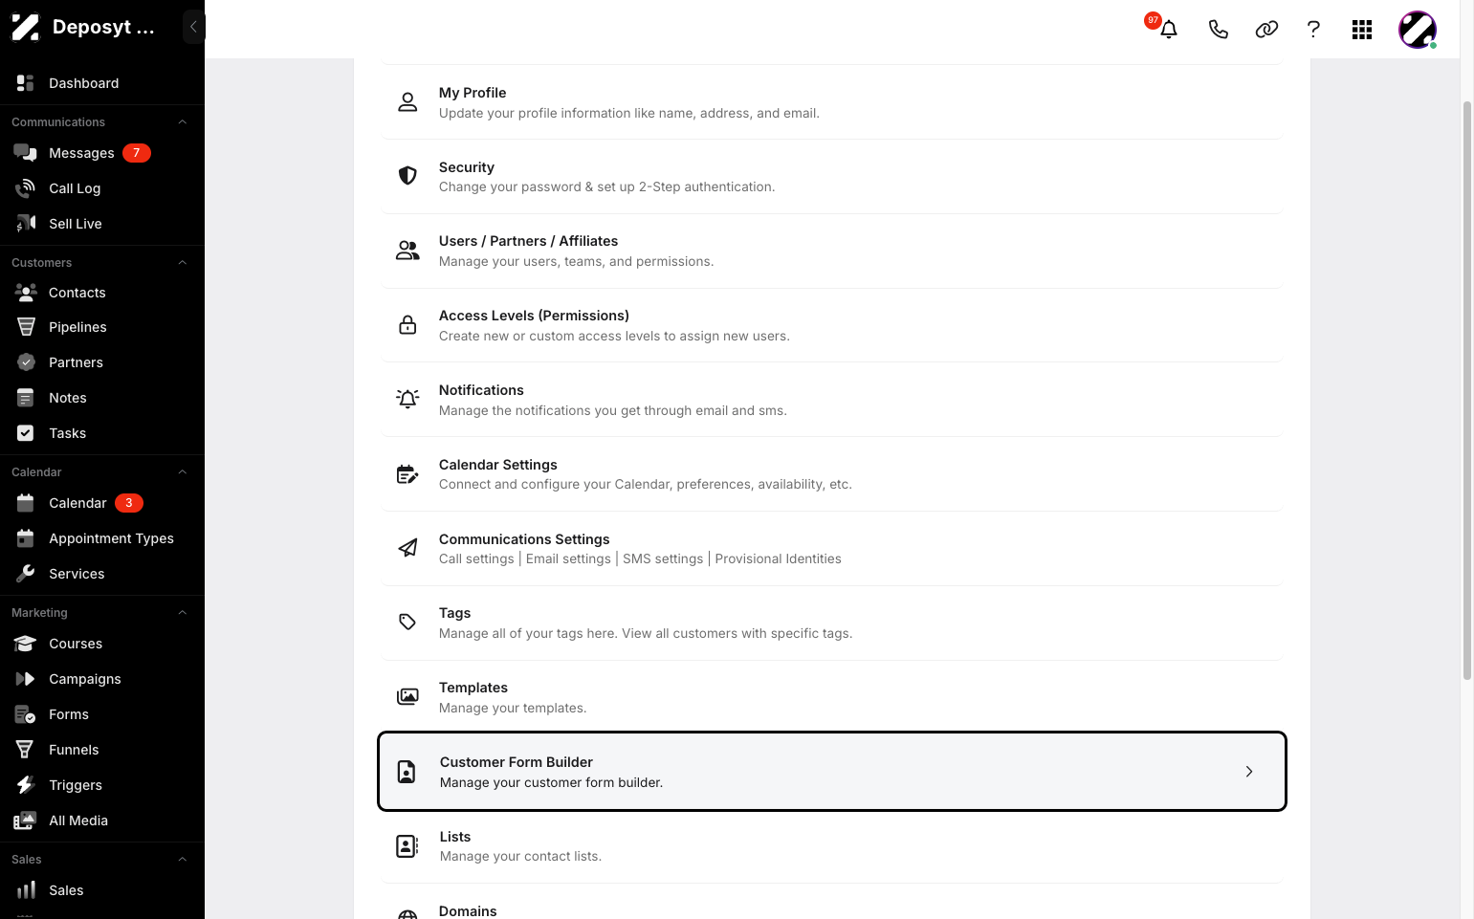Collapse the Customers sidebar section
The height and width of the screenshot is (919, 1474).
coord(182,263)
